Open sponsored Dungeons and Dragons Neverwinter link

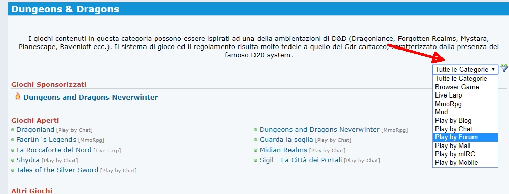pos(91,98)
